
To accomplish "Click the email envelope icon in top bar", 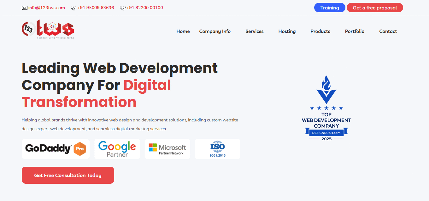I will point(25,7).
